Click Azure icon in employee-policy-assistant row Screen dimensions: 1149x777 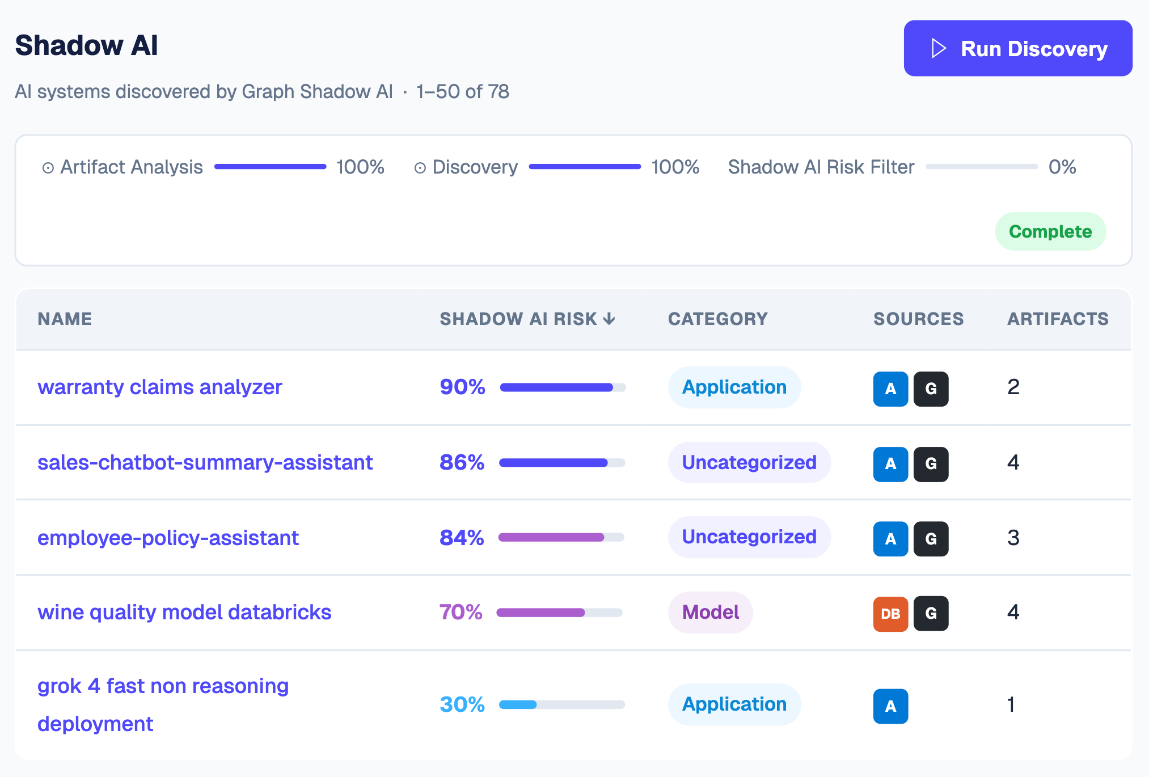pyautogui.click(x=890, y=539)
